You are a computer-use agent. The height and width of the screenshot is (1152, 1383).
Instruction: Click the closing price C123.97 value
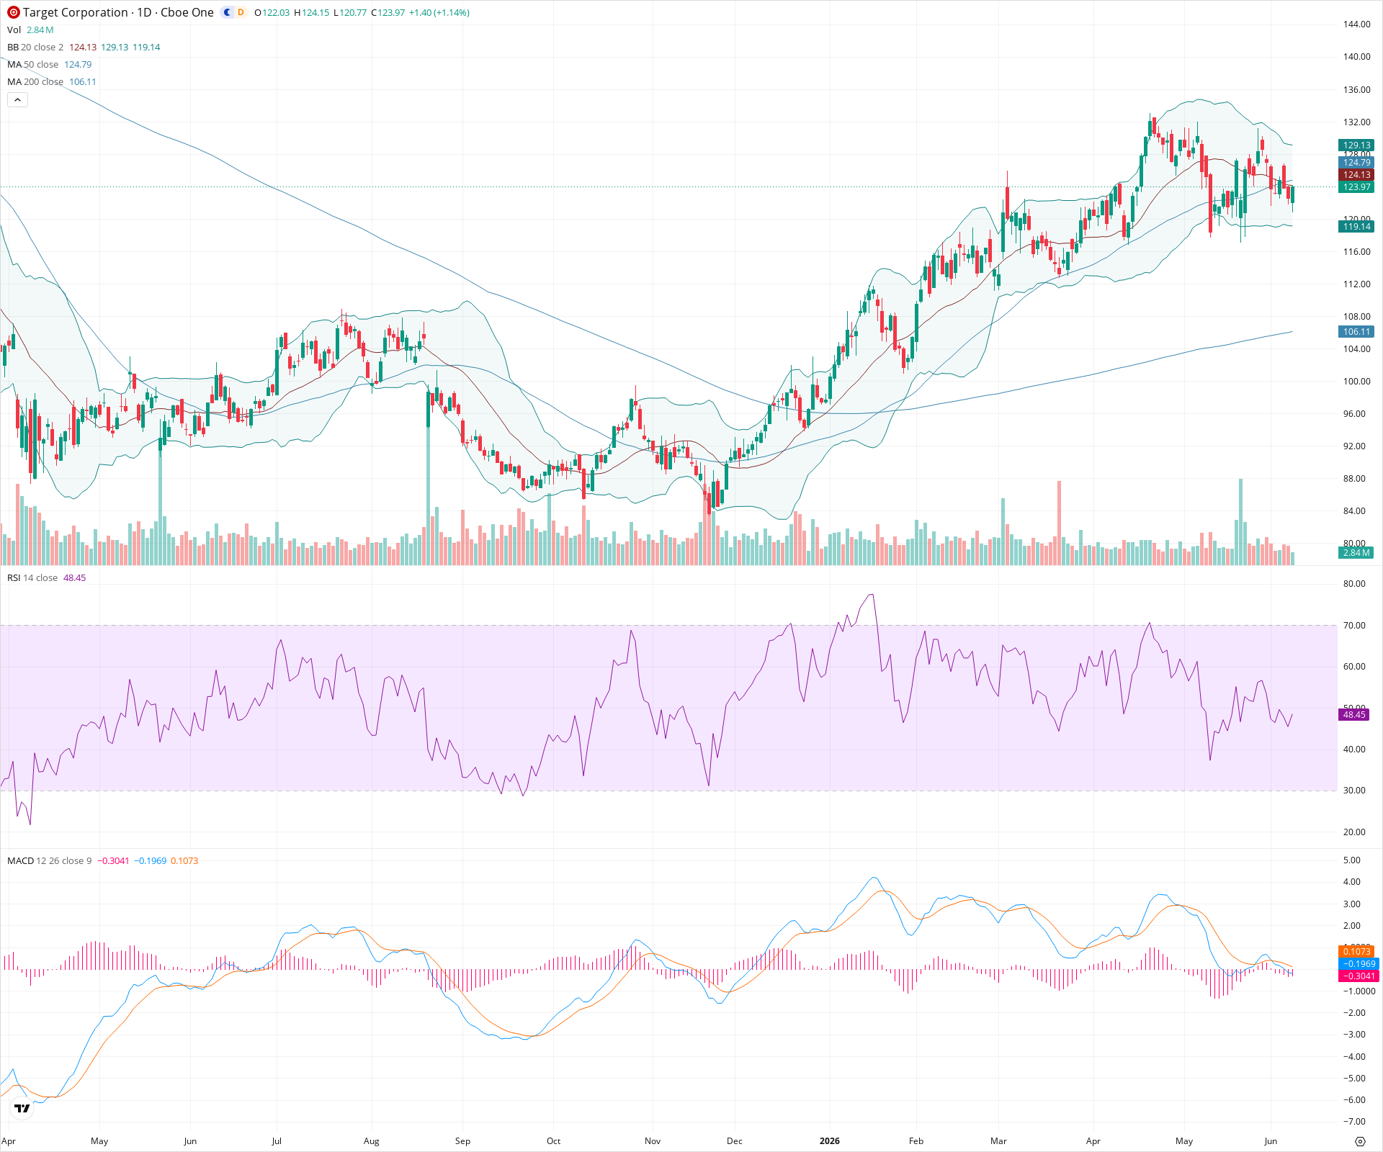[x=388, y=13]
